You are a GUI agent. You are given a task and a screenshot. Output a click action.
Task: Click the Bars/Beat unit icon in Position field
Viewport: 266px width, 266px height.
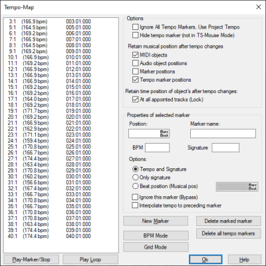[164, 134]
